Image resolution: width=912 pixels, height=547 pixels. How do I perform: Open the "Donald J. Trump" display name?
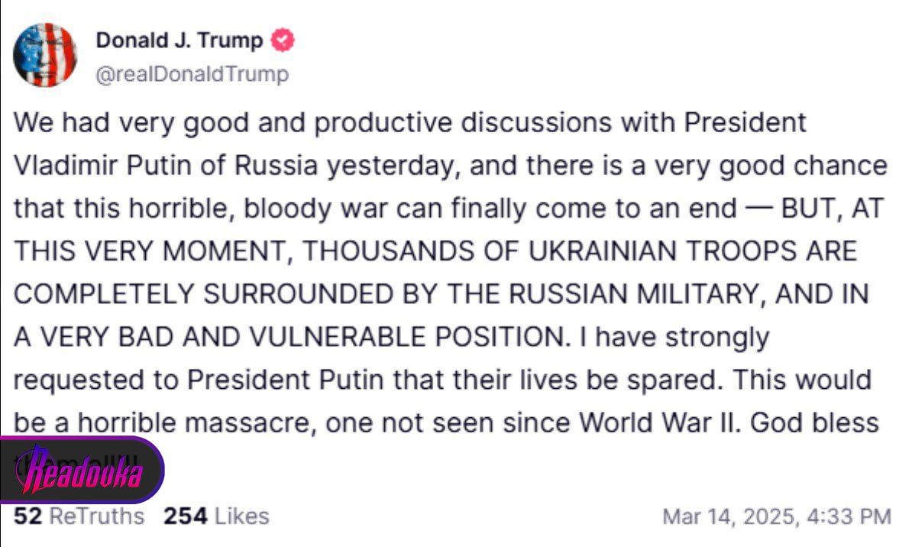pyautogui.click(x=179, y=40)
